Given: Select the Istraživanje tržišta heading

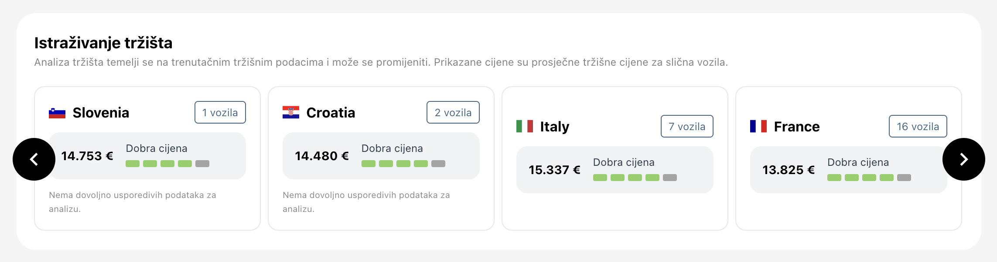Looking at the screenshot, I should click(x=103, y=43).
